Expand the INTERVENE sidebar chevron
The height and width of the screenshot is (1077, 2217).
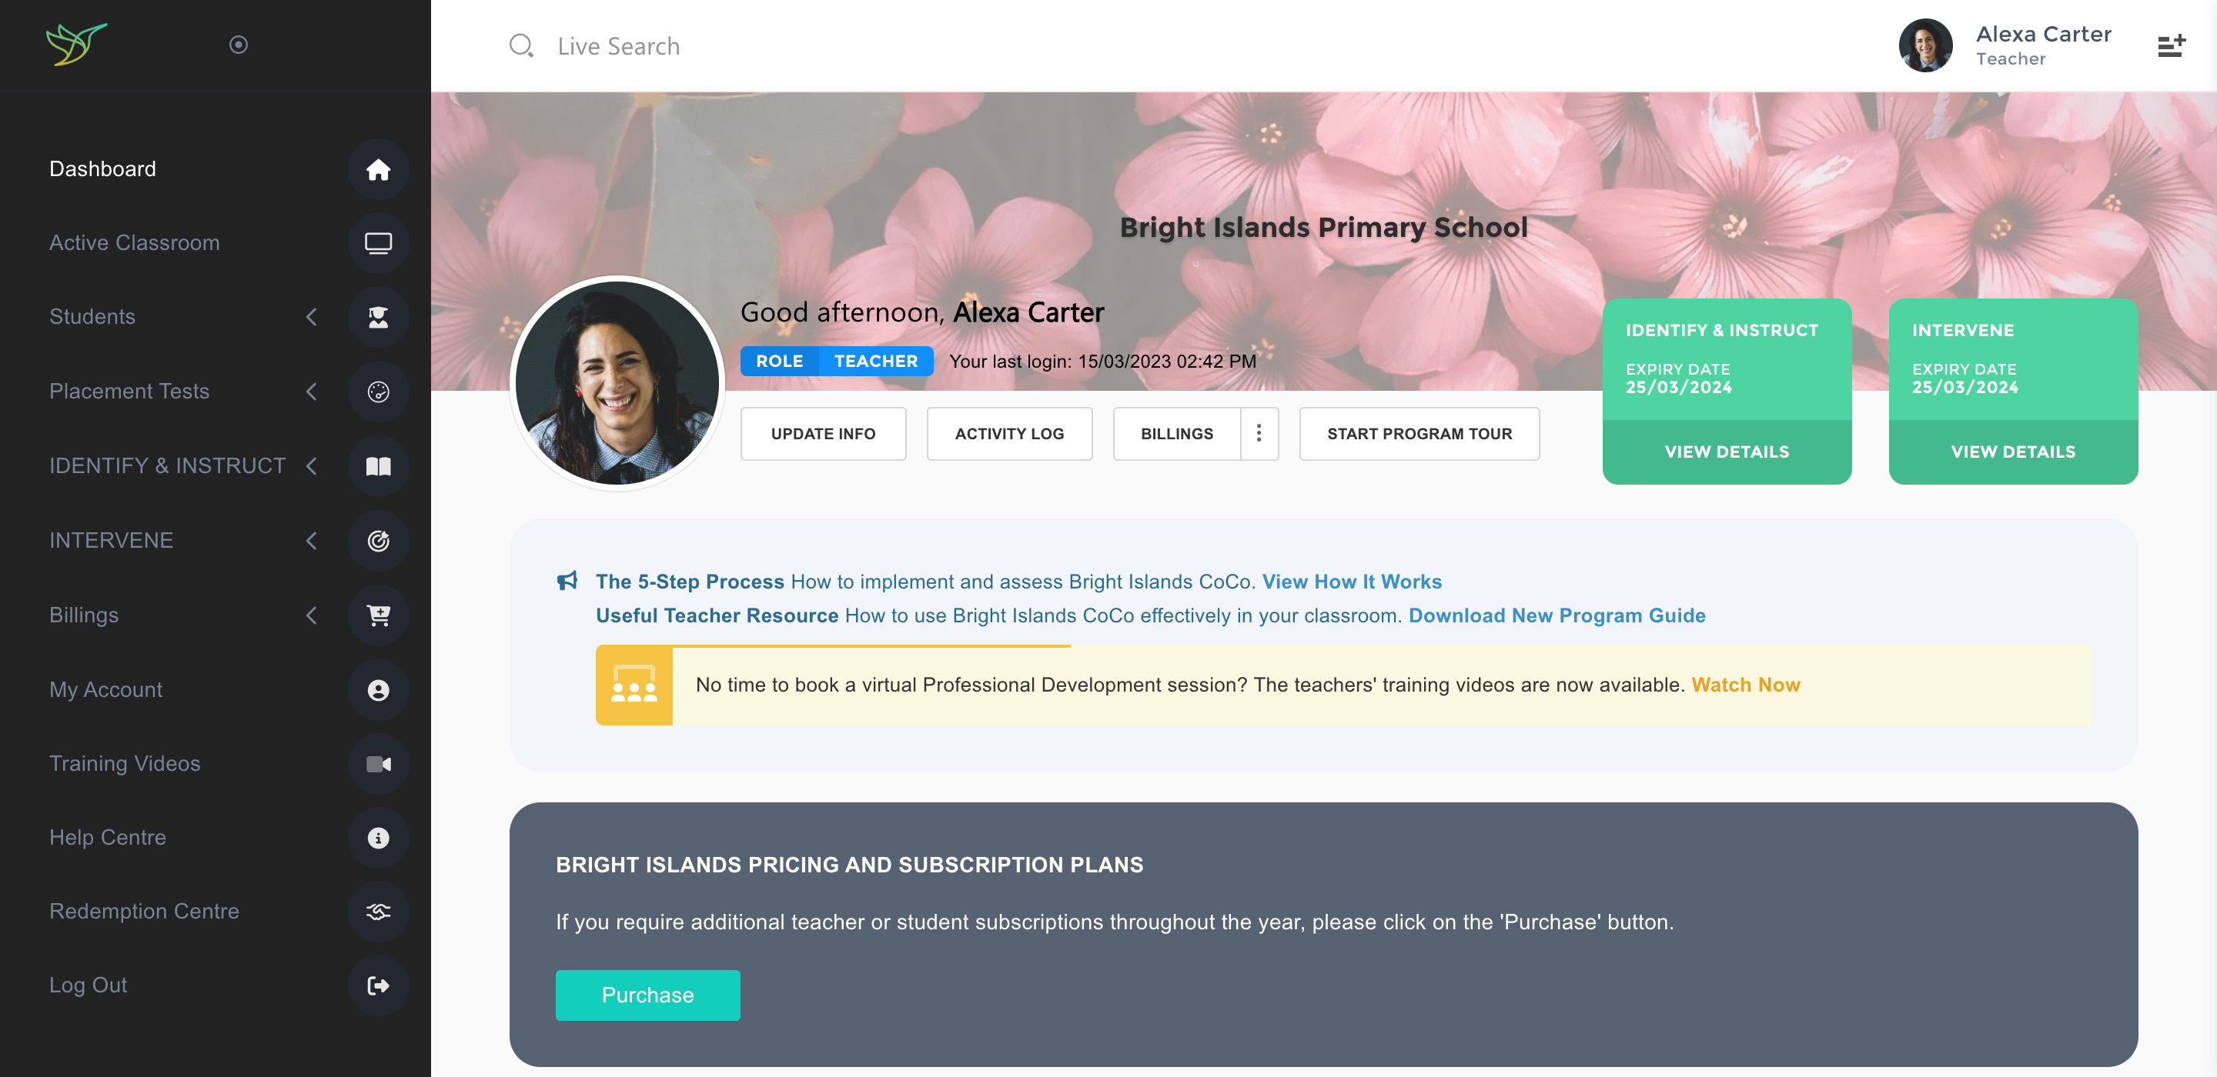click(x=312, y=541)
